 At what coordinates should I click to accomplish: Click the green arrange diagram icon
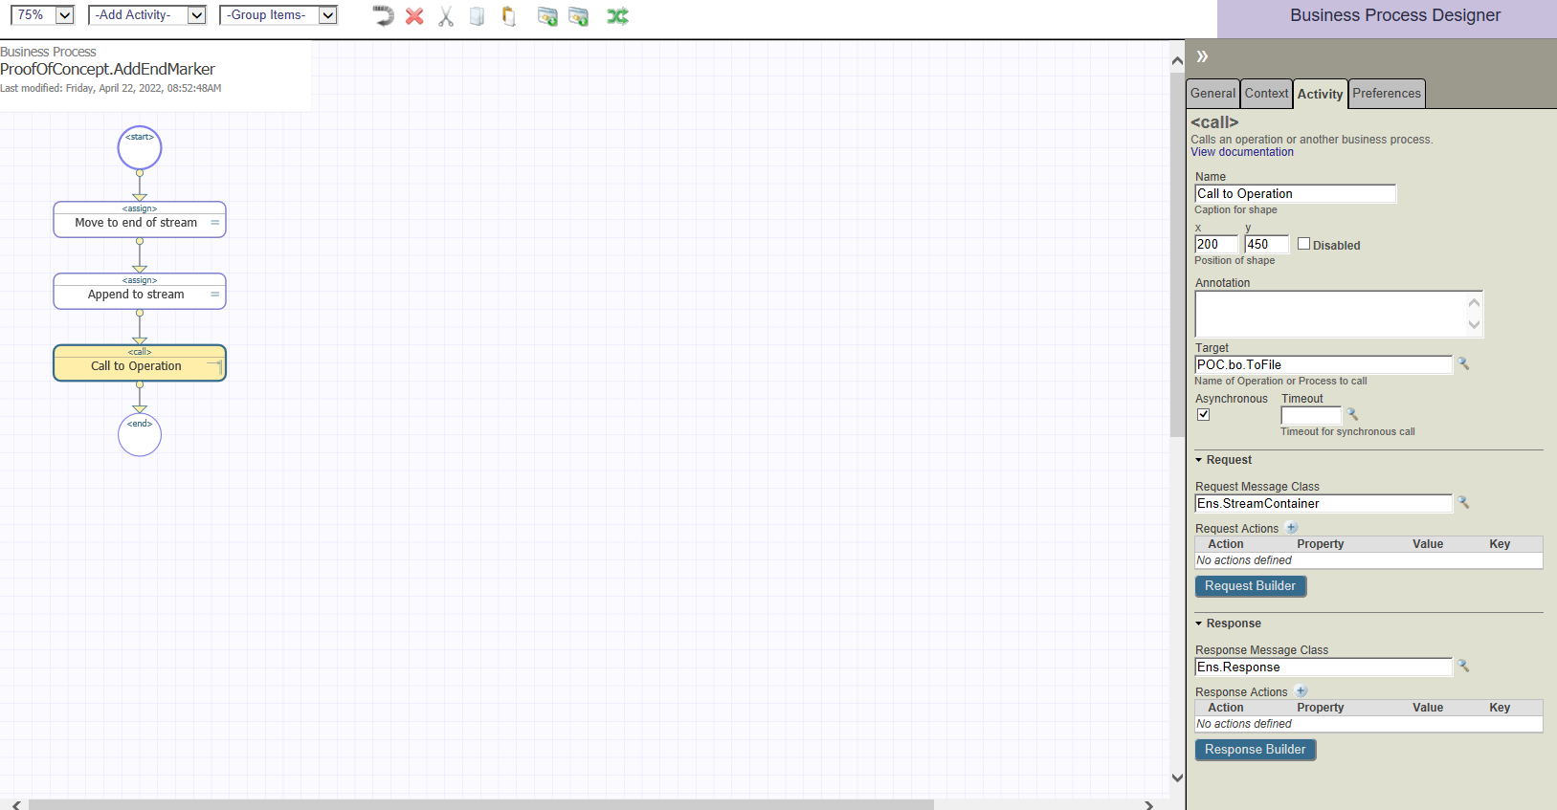pyautogui.click(x=617, y=16)
